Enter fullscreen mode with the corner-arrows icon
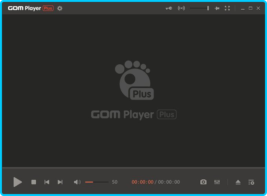Image resolution: width=267 pixels, height=196 pixels. tap(227, 8)
